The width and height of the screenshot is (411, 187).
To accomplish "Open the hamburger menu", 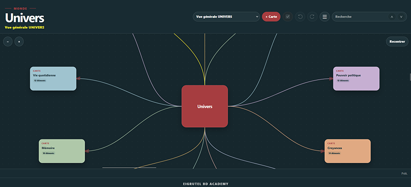I will (324, 17).
